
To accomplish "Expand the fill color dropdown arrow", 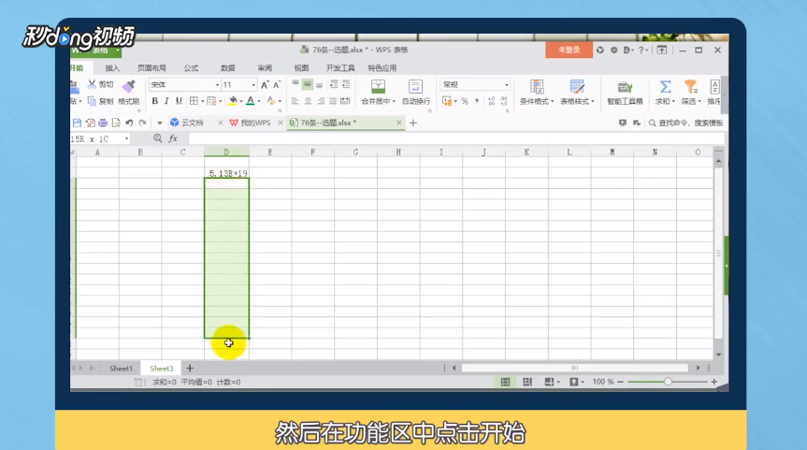I will click(x=241, y=101).
